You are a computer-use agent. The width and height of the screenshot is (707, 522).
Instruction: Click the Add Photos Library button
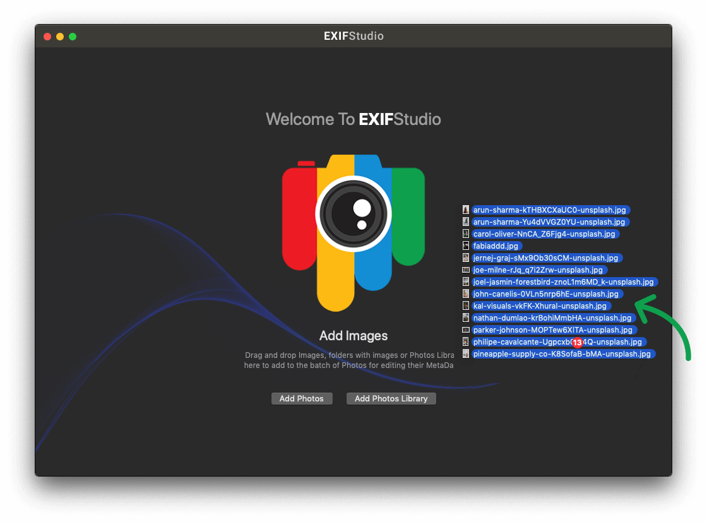tap(391, 398)
